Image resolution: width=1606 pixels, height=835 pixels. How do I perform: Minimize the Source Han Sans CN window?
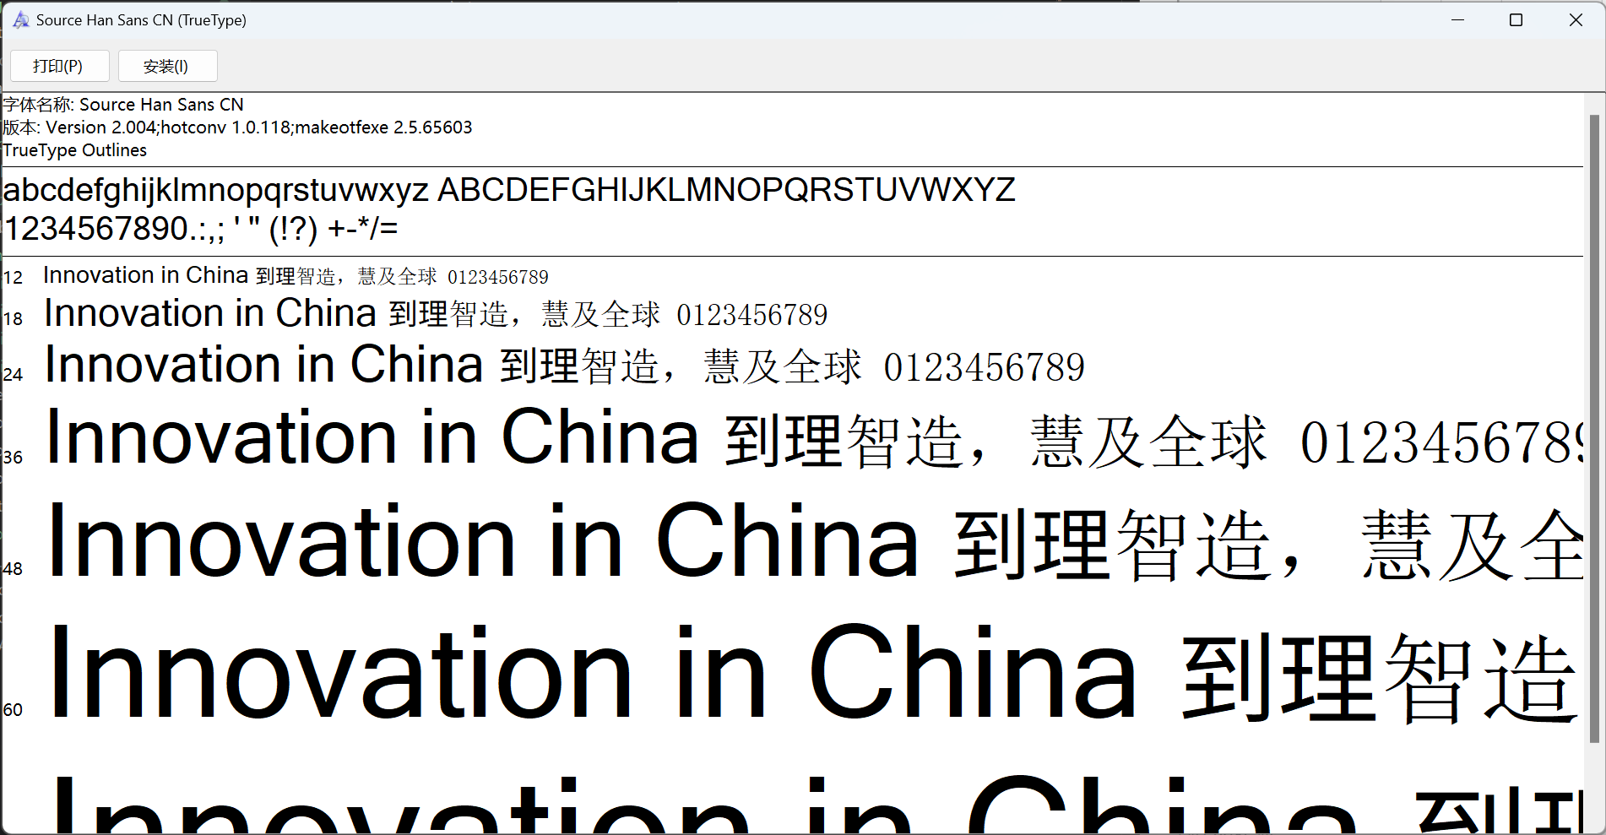[x=1457, y=19]
